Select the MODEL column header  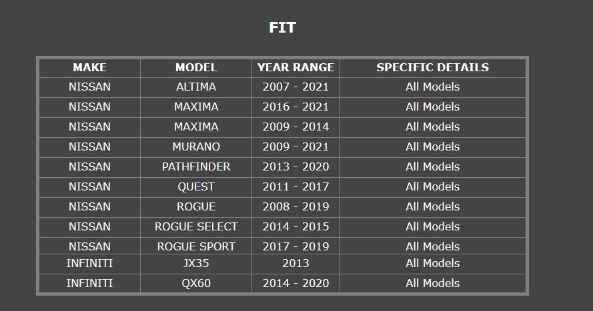click(x=196, y=67)
